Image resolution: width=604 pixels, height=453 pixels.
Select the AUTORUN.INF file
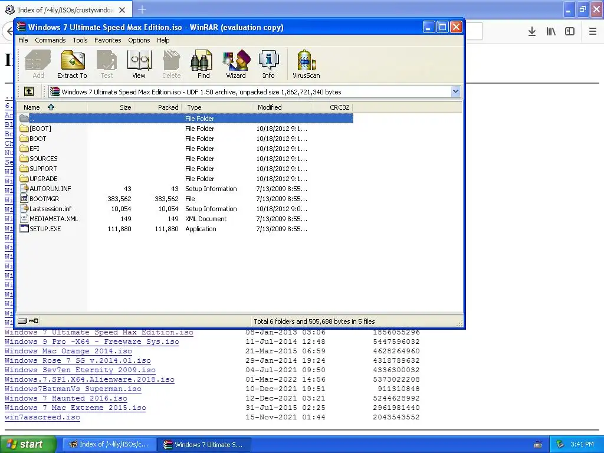pos(186,189)
